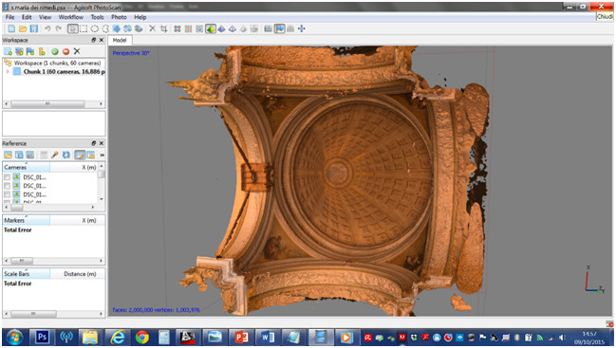Select the Navigation arrow tool

click(73, 28)
